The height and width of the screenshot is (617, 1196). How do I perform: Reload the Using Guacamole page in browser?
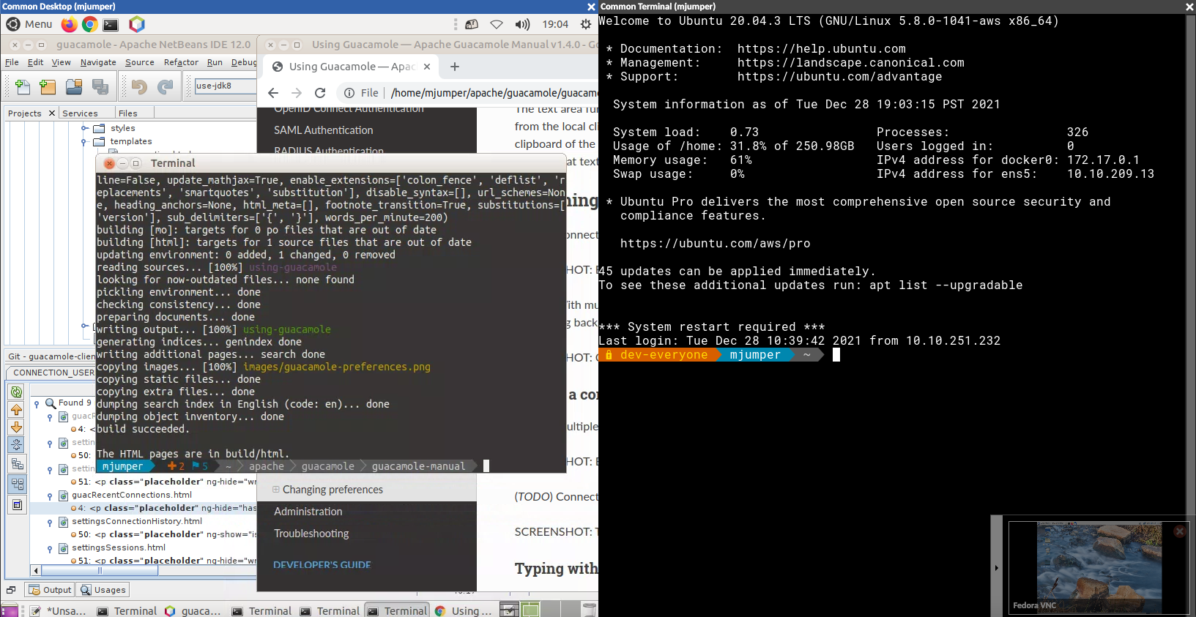(320, 93)
